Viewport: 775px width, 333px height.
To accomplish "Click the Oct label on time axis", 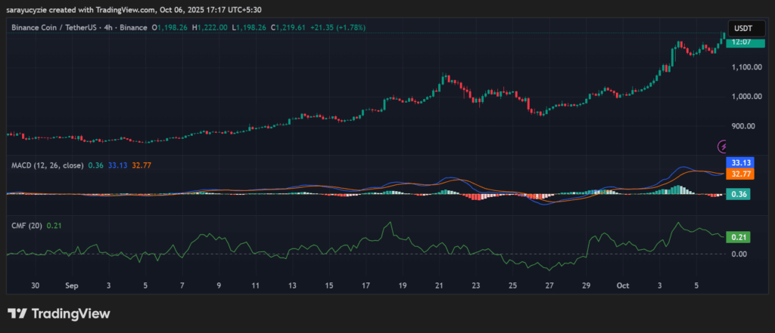I will tap(623, 287).
